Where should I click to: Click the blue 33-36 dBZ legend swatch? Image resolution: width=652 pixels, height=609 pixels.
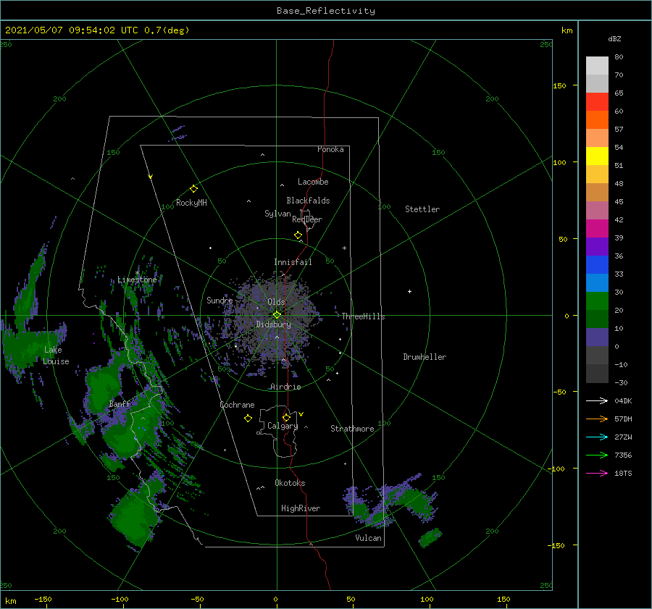597,265
